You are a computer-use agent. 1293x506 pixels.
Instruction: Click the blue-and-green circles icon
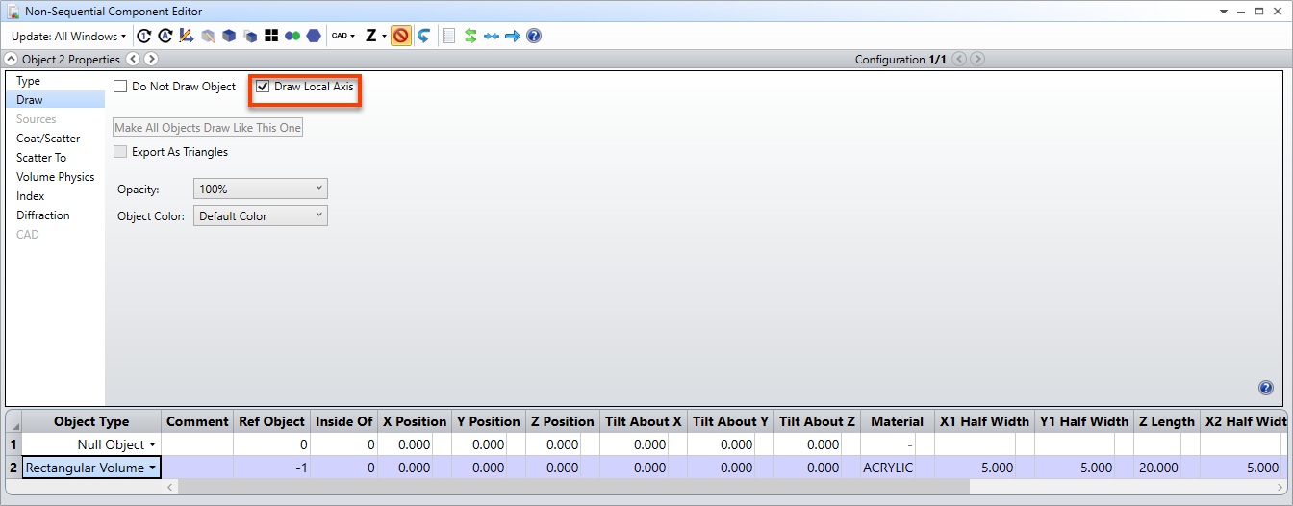coord(292,36)
